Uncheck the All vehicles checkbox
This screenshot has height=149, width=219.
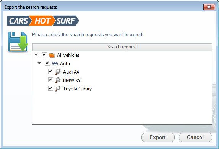pos(44,55)
